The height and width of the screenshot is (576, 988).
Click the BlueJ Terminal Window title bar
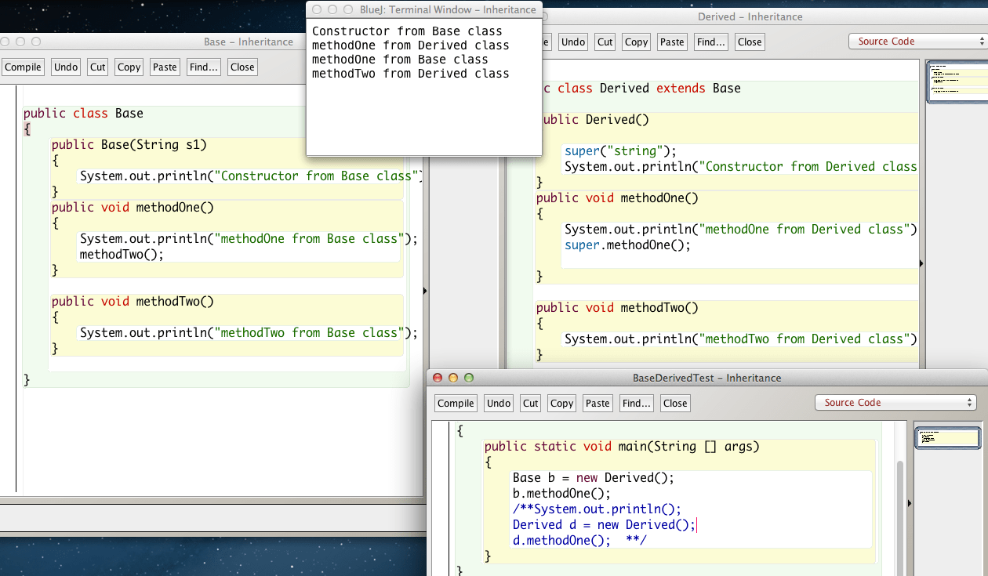pos(423,10)
